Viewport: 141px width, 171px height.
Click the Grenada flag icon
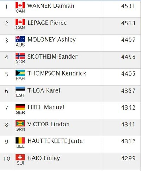click(20, 124)
